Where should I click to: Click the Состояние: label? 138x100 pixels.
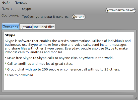click(x=10, y=15)
